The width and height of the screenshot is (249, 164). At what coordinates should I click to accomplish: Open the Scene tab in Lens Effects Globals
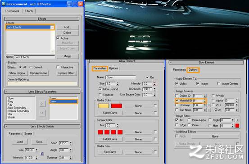point(28,134)
